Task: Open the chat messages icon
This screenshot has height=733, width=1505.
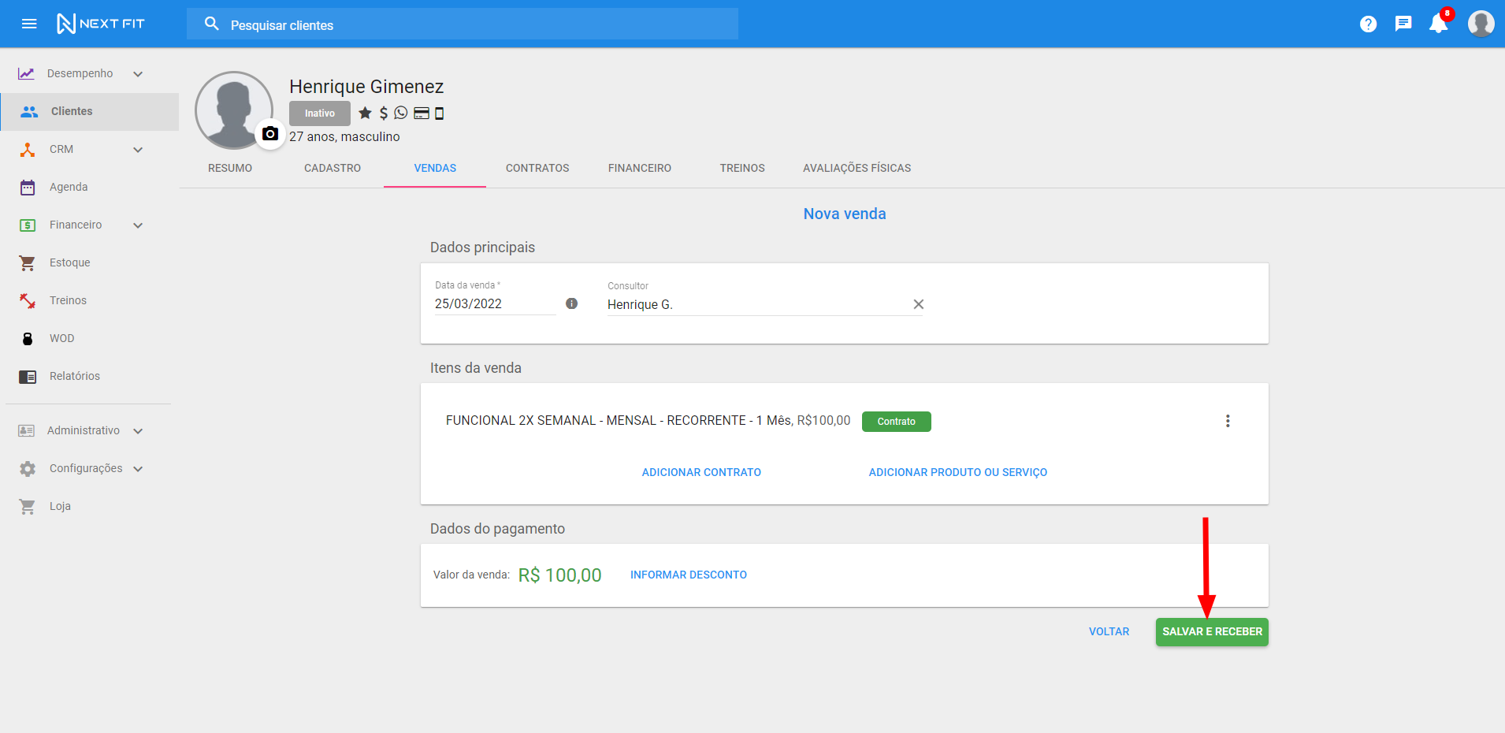Action: coord(1403,24)
